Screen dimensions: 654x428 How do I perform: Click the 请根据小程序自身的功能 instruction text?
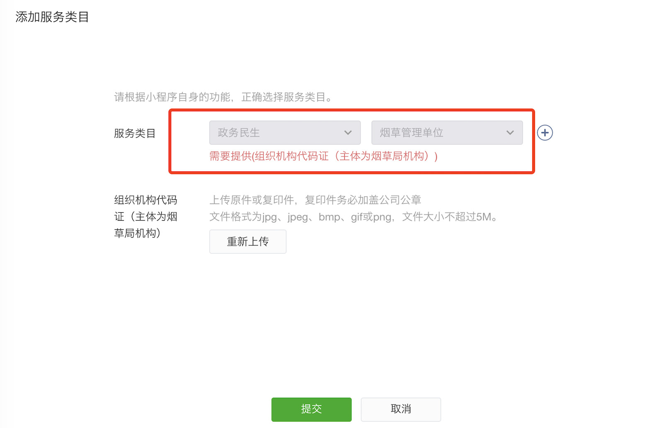click(172, 97)
